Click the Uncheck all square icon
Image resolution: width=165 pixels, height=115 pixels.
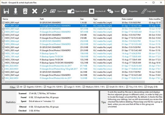[x=92, y=11]
